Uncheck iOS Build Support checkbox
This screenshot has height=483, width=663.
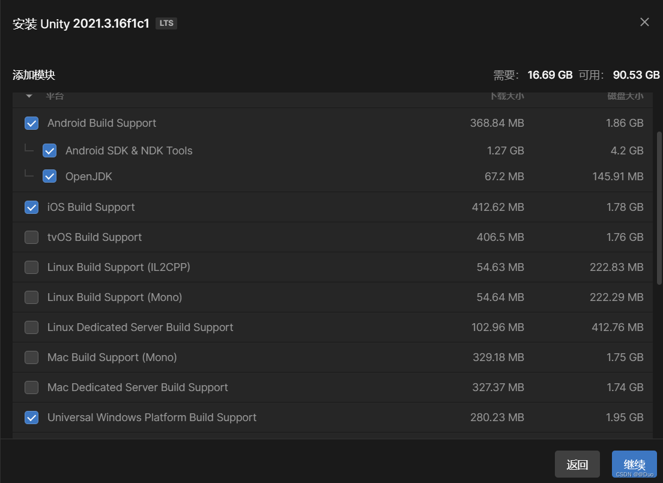32,207
